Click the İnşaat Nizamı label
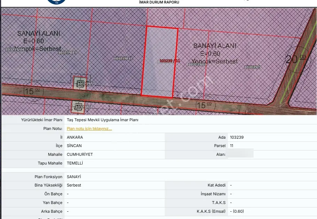The width and height of the screenshot is (317, 219). tap(213, 194)
